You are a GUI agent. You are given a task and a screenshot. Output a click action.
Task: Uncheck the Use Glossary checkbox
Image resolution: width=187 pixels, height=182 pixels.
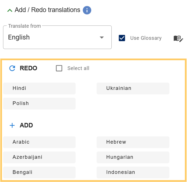(122, 38)
